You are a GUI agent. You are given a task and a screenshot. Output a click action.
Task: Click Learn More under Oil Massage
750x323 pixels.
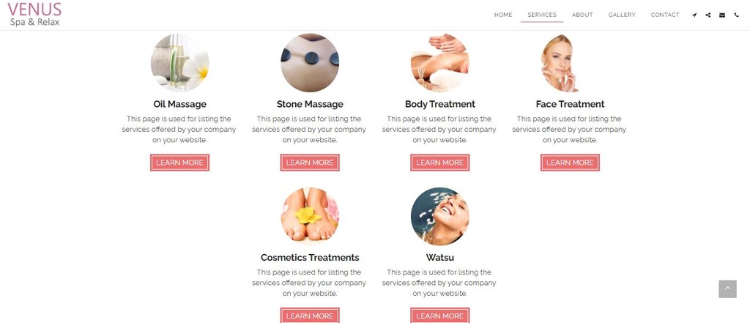(180, 163)
